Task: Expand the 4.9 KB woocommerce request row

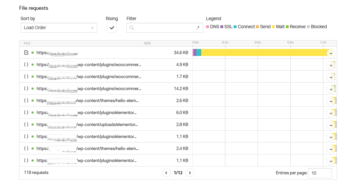Action: point(331,65)
